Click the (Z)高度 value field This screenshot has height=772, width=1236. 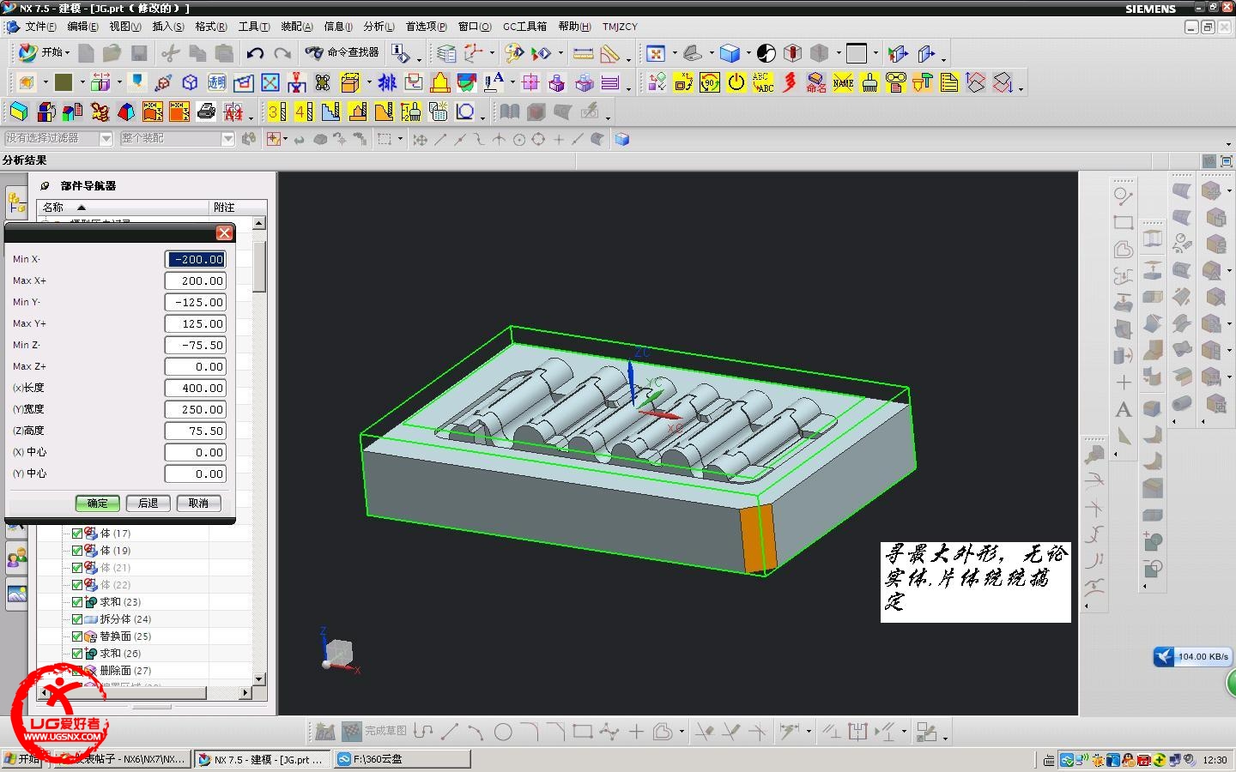pos(195,431)
